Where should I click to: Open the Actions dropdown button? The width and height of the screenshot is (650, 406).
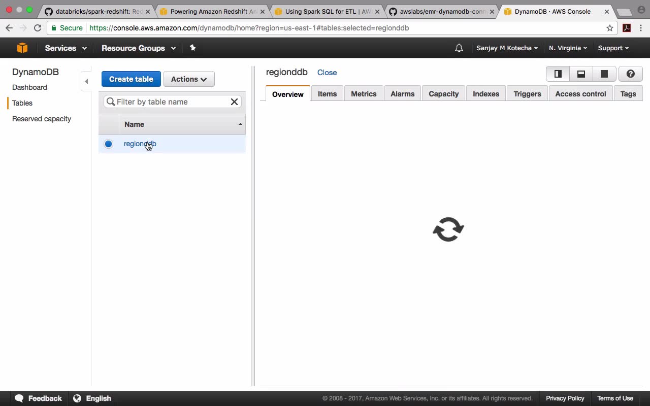point(189,79)
